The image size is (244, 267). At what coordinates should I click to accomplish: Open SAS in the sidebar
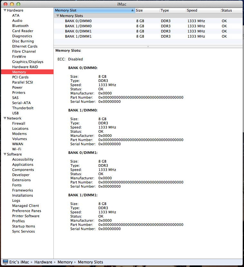coord(15,98)
